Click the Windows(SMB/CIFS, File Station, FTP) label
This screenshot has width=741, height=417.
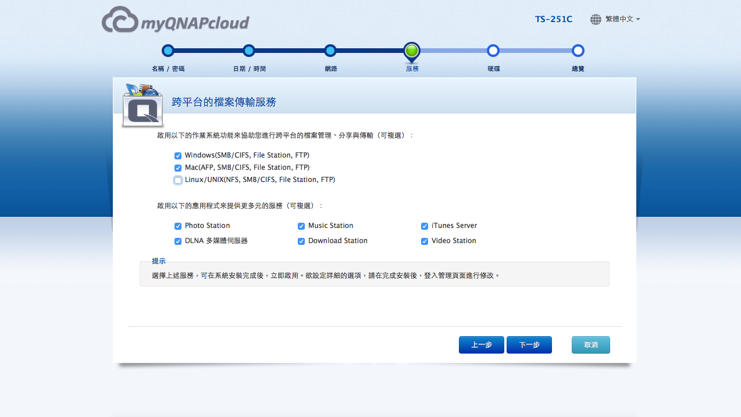[247, 155]
